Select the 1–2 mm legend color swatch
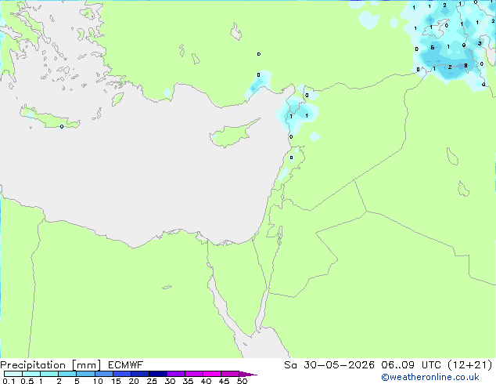 point(49,374)
